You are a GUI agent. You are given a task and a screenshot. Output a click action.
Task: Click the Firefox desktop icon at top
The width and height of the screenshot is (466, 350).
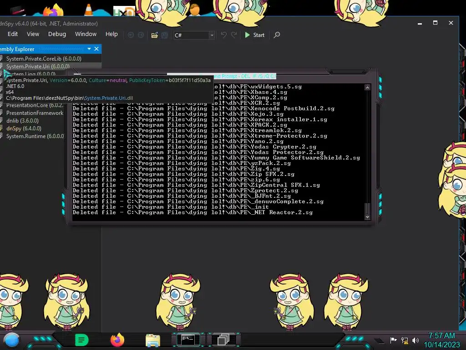click(x=53, y=10)
